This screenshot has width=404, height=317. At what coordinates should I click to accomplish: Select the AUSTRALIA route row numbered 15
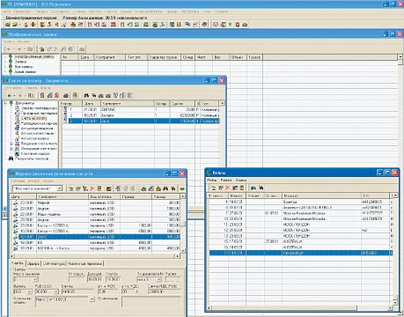coord(300,241)
